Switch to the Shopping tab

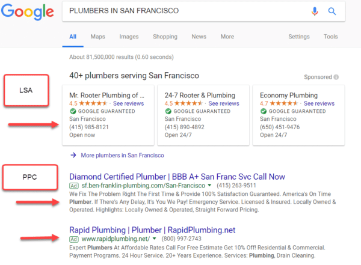pos(165,37)
